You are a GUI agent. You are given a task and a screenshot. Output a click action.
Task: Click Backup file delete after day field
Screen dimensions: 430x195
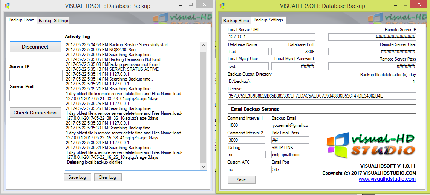point(394,82)
